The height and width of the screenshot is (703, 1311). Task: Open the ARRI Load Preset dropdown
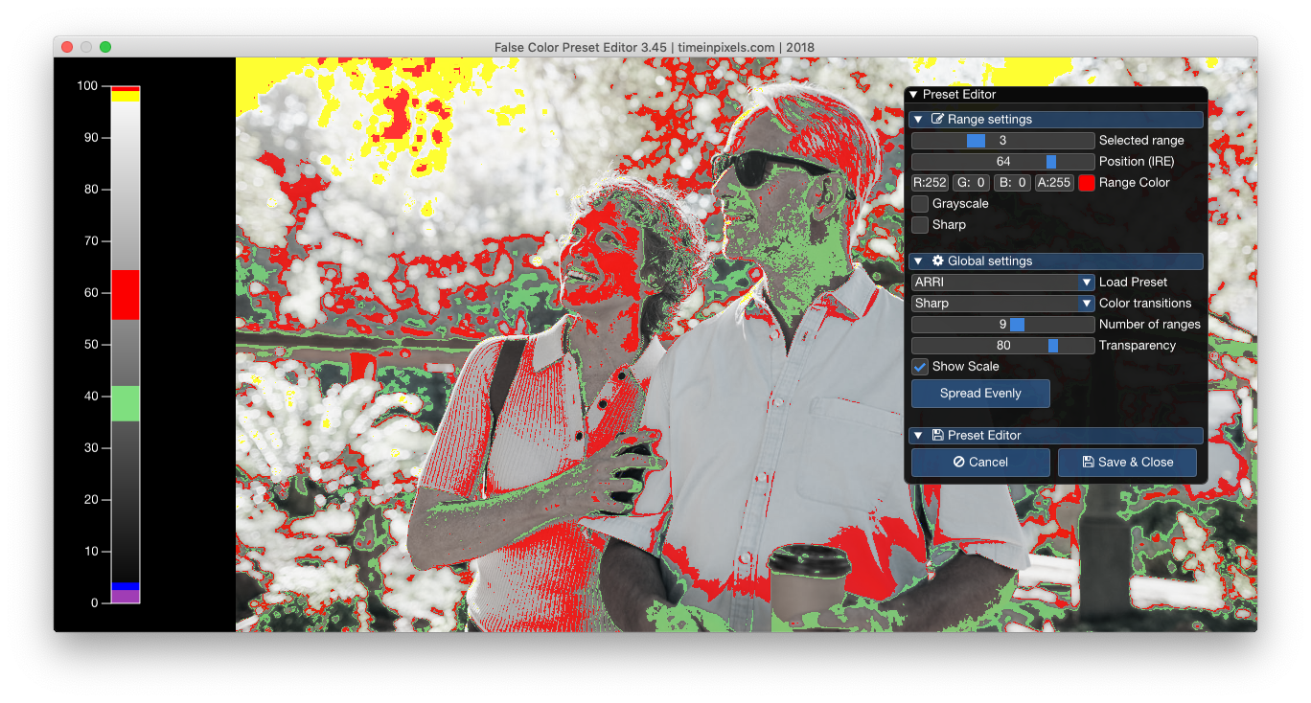click(x=1002, y=283)
